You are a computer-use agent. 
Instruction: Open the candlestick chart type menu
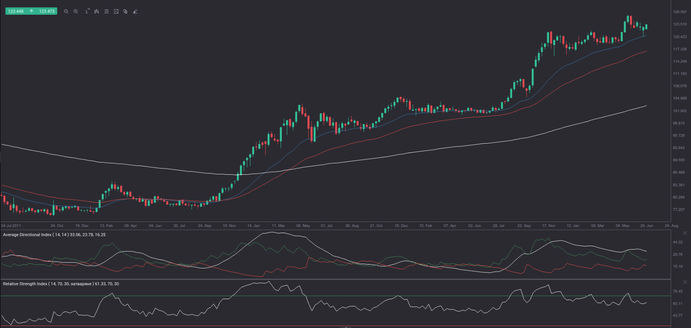tap(97, 11)
